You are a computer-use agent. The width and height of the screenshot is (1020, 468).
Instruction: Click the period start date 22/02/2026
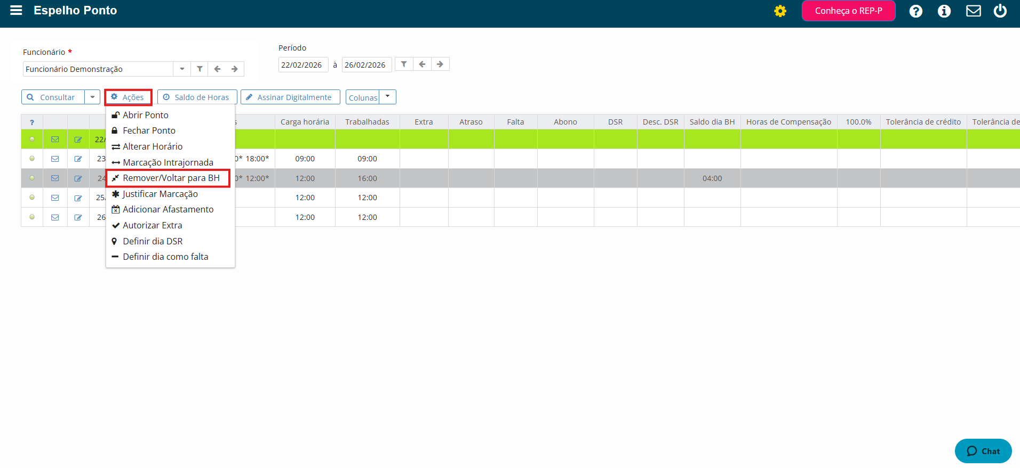tap(303, 64)
